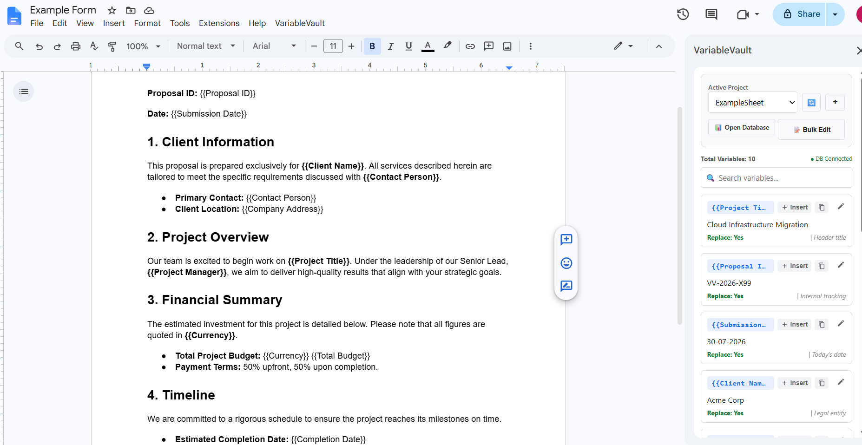Search the menus magnifier icon

tap(19, 46)
